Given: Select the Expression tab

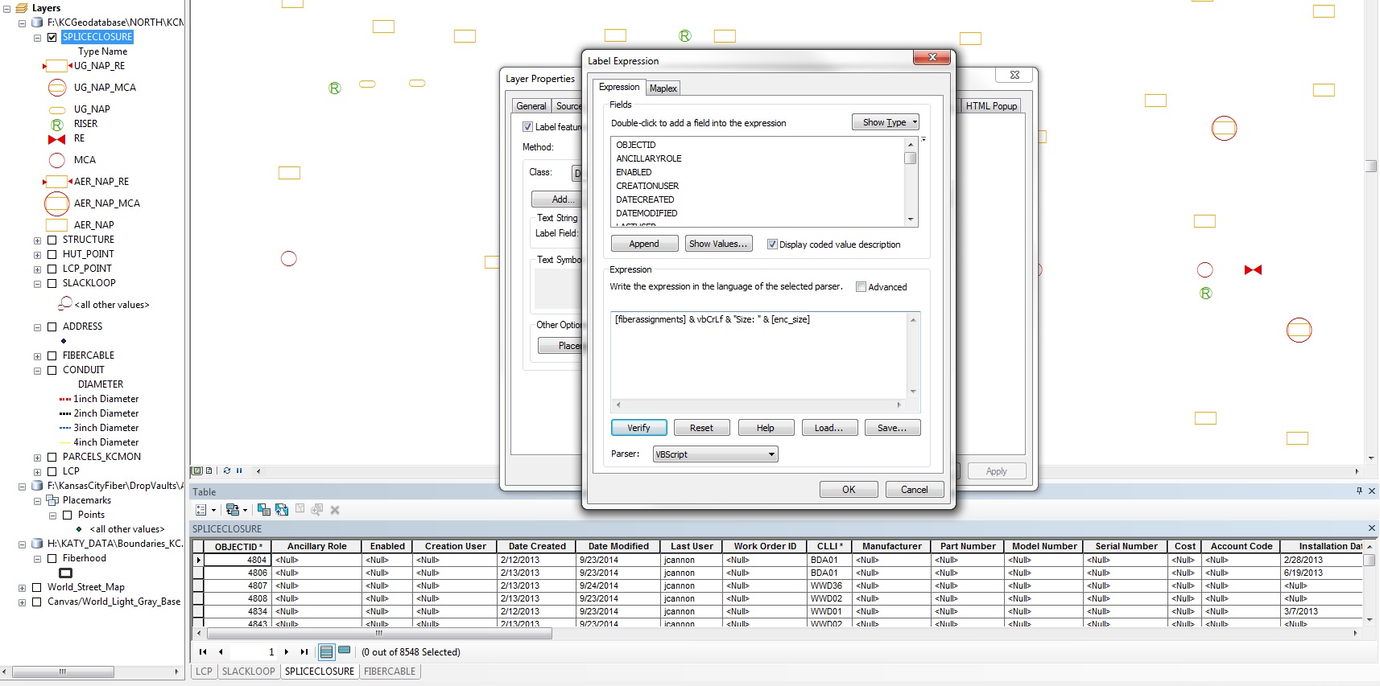Looking at the screenshot, I should pos(619,87).
